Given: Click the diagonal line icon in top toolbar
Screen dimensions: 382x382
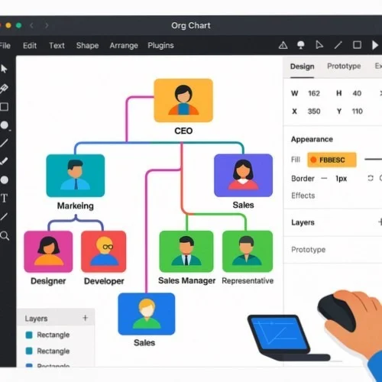Looking at the screenshot, I should (338, 45).
